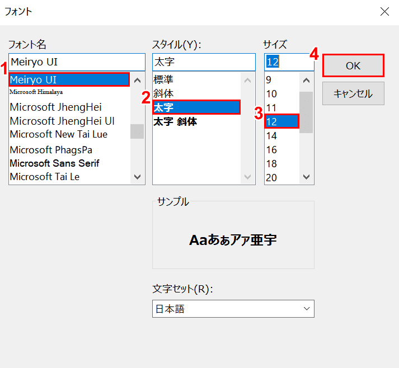
Task: Click the OK button
Action: 353,65
